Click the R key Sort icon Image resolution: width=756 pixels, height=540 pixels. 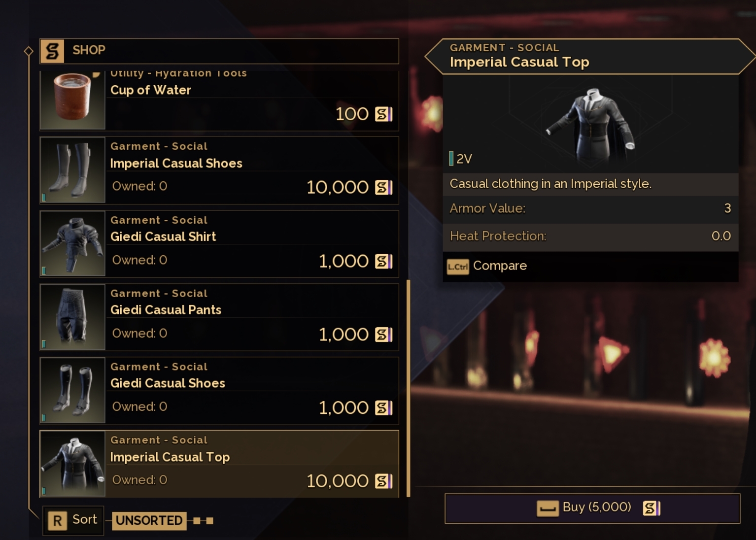57,520
